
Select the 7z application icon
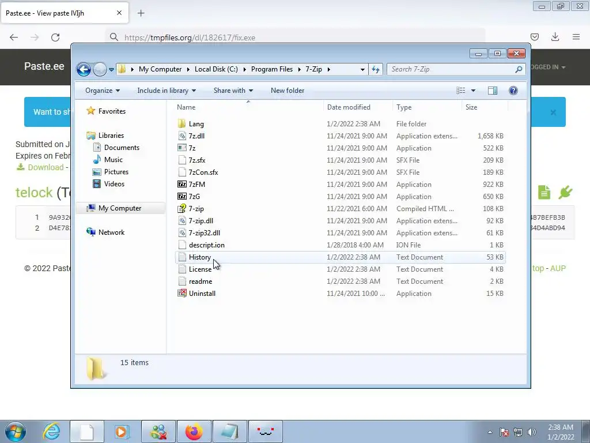[181, 148]
